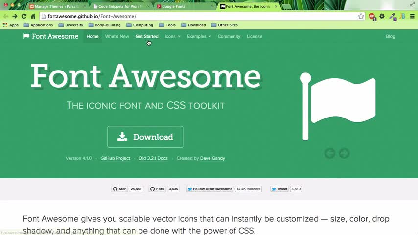418x235 pixels.
Task: Open Dave Gandy creator link
Action: (212, 158)
